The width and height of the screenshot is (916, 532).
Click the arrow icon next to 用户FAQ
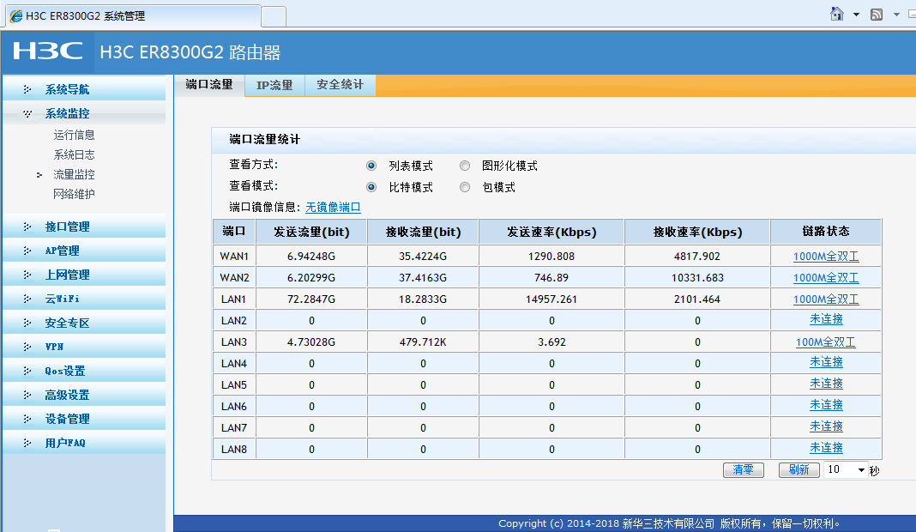27,443
